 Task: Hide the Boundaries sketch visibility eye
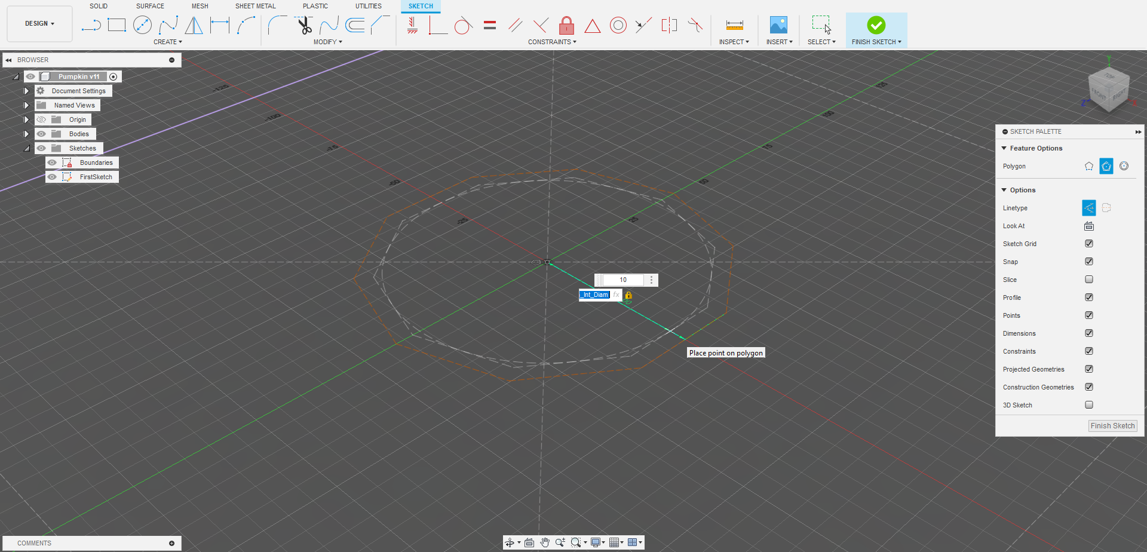(52, 162)
